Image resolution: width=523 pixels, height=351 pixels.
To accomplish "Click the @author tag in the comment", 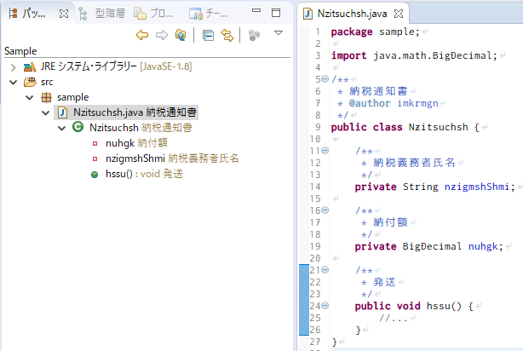I will tap(370, 103).
